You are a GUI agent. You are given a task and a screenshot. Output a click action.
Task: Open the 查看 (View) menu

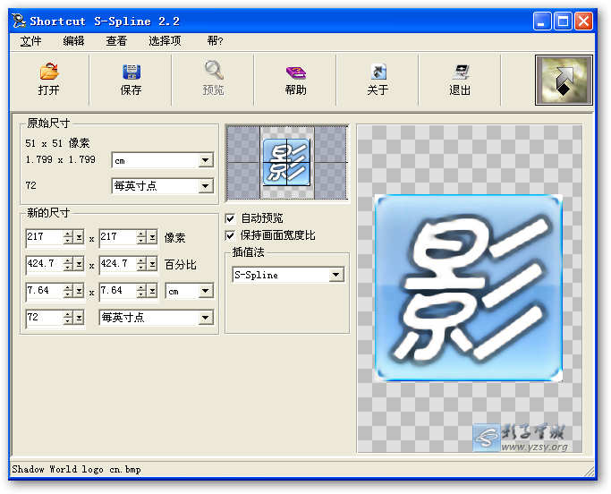tap(116, 41)
